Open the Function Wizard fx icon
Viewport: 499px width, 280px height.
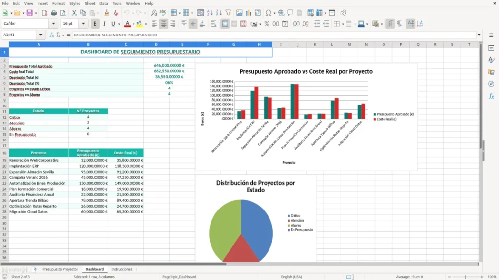[52, 35]
